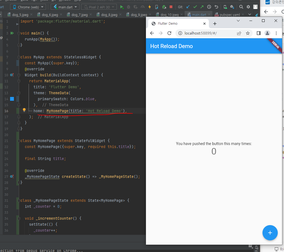This screenshot has height=252, width=284.
Task: Close the main.dart editor tab
Action: click(209, 14)
